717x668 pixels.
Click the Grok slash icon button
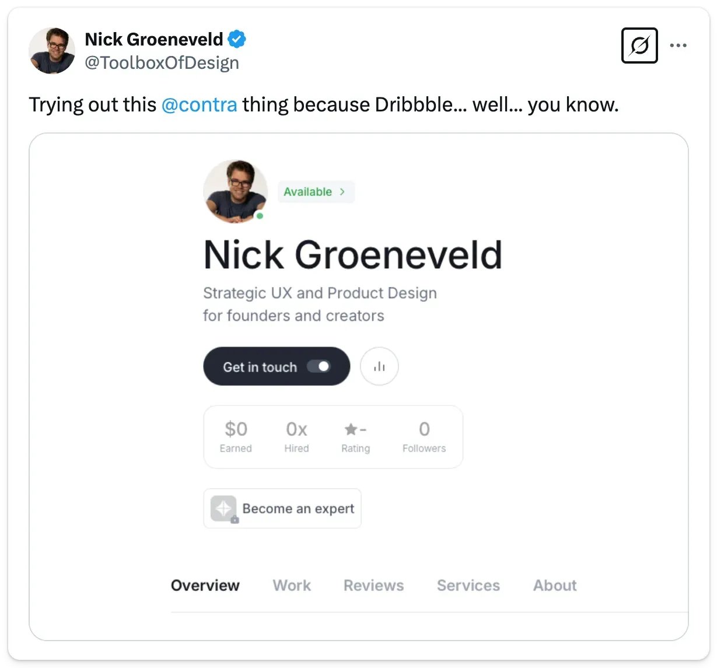point(639,46)
